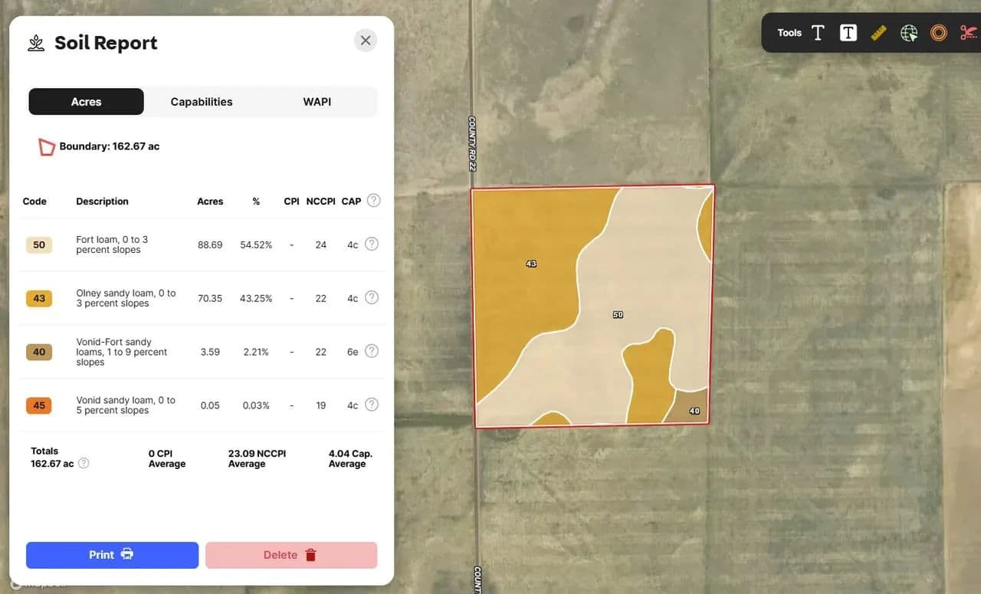Select the Acres tab
Viewport: 981px width, 594px height.
tap(86, 102)
